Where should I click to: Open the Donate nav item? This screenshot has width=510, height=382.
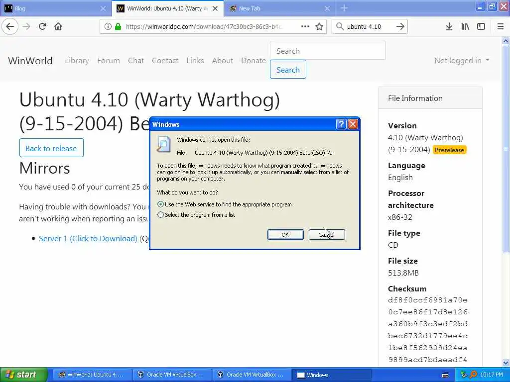[254, 60]
